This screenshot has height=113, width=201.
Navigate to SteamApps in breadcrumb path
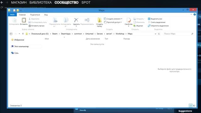(x=66, y=34)
